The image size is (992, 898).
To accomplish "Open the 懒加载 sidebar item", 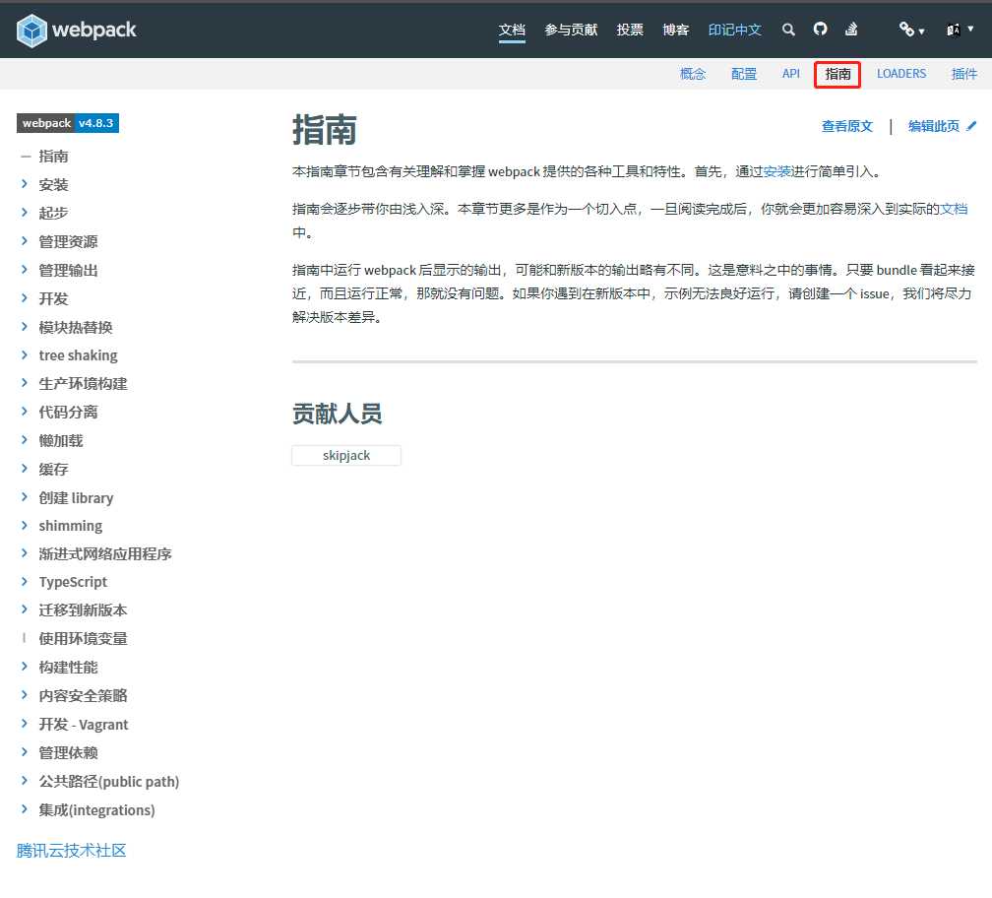I will click(x=61, y=440).
